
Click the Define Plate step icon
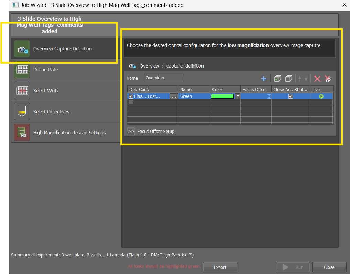coord(22,70)
